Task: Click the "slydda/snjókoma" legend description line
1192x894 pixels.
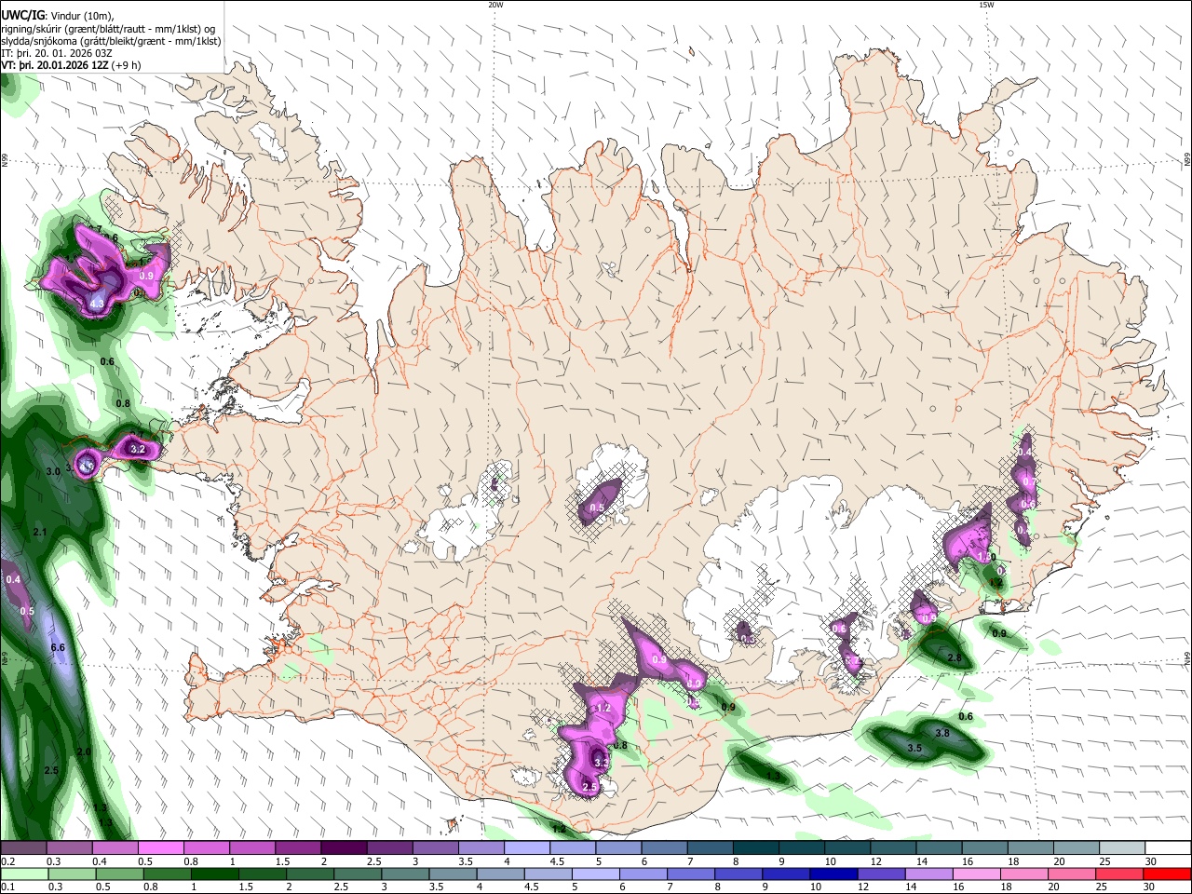Action: pos(111,41)
